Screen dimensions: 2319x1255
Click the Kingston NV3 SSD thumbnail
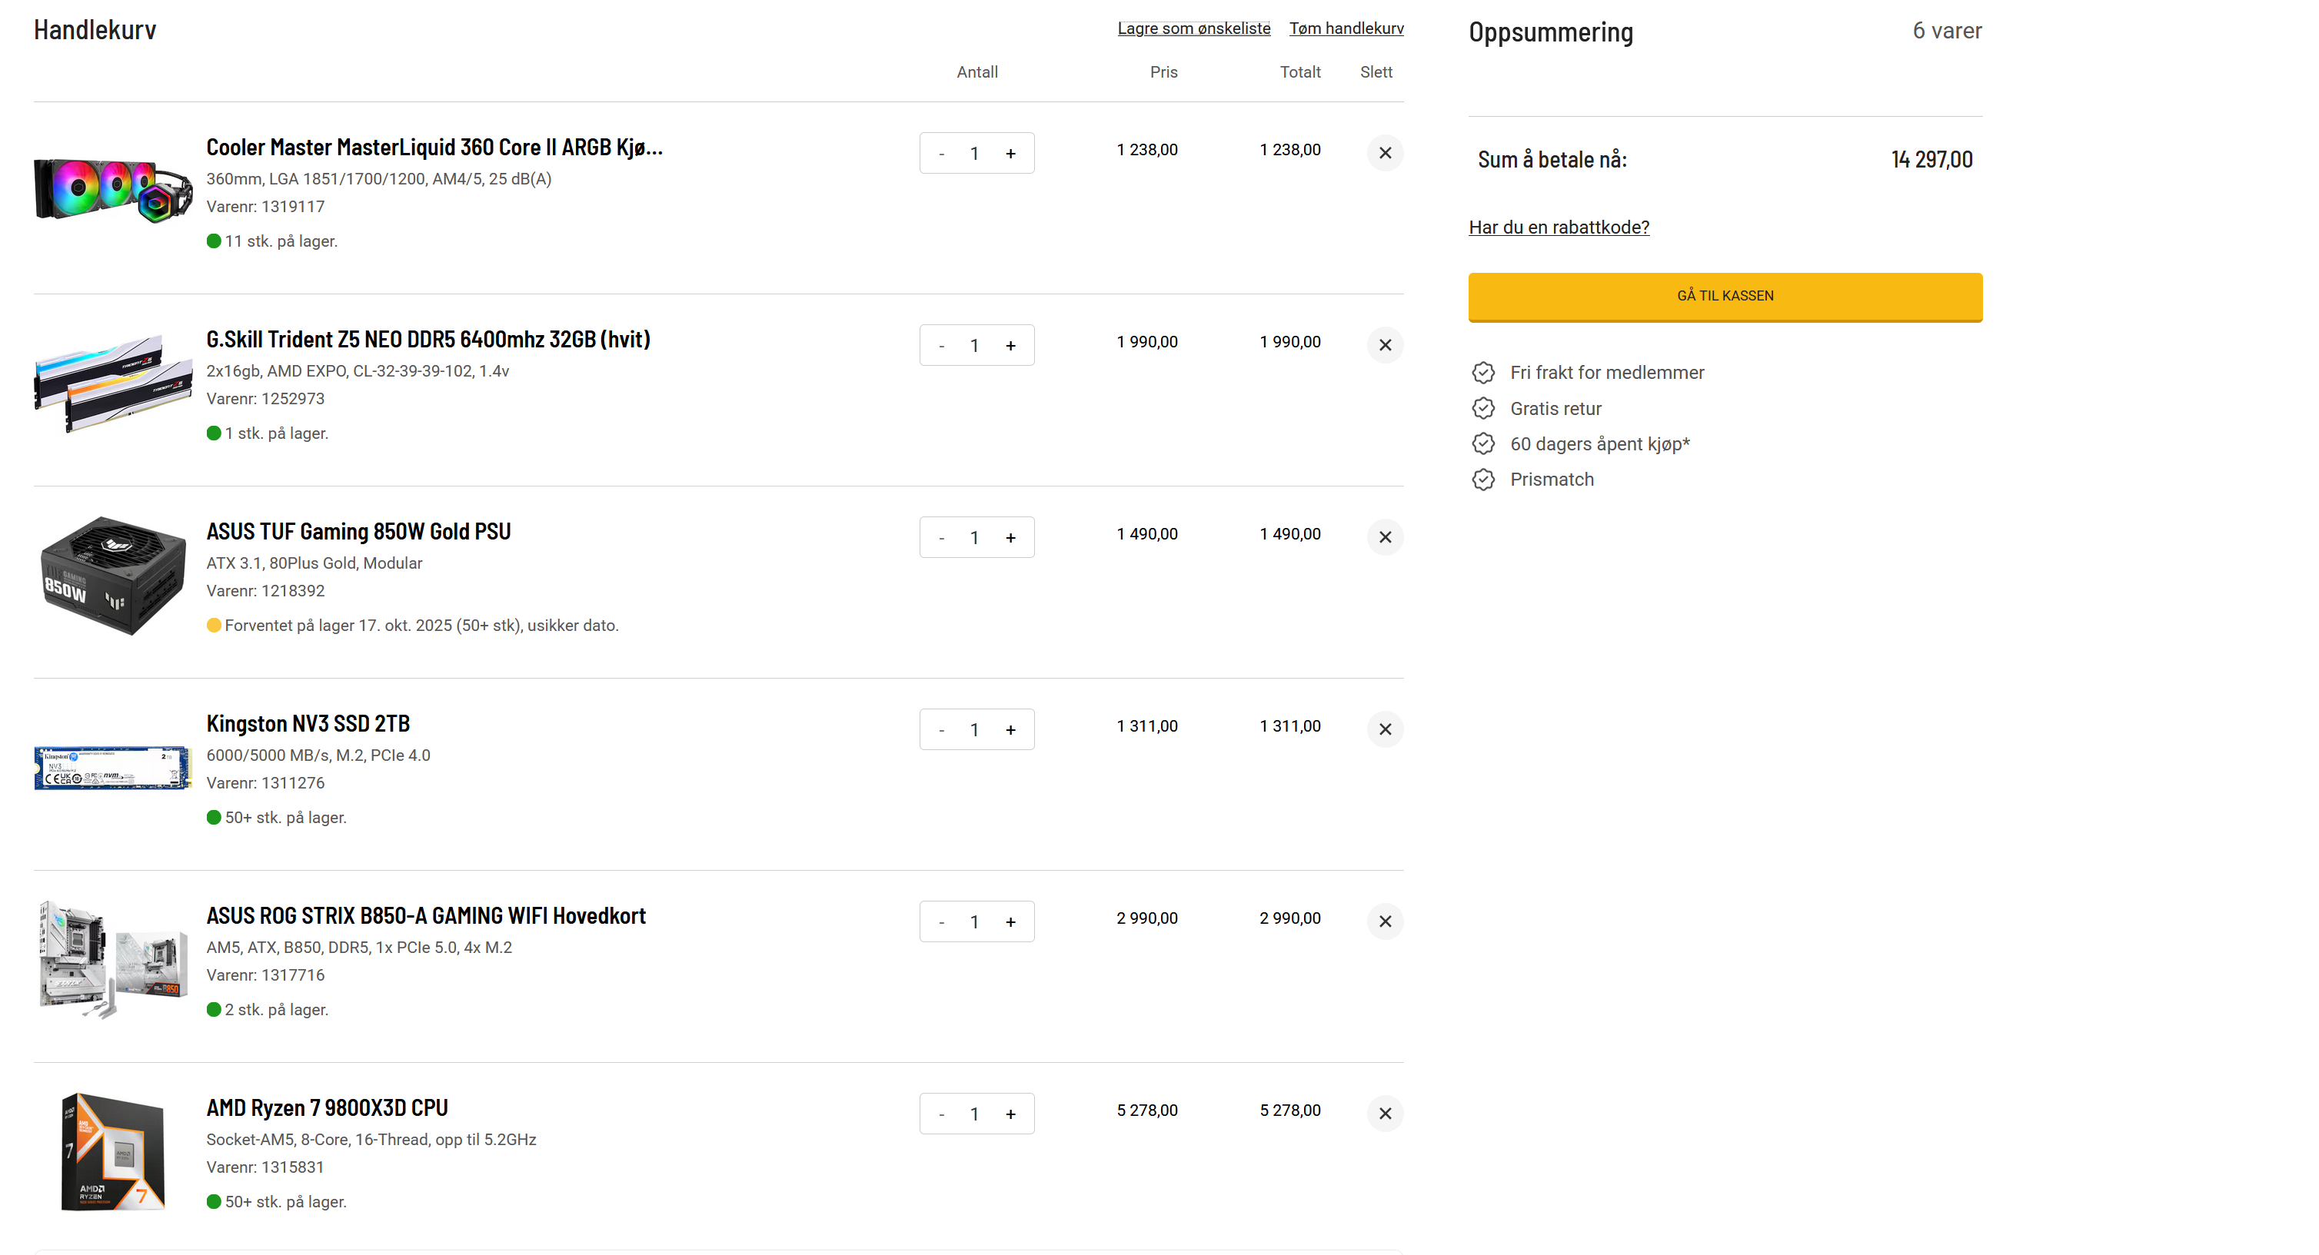[x=112, y=769]
